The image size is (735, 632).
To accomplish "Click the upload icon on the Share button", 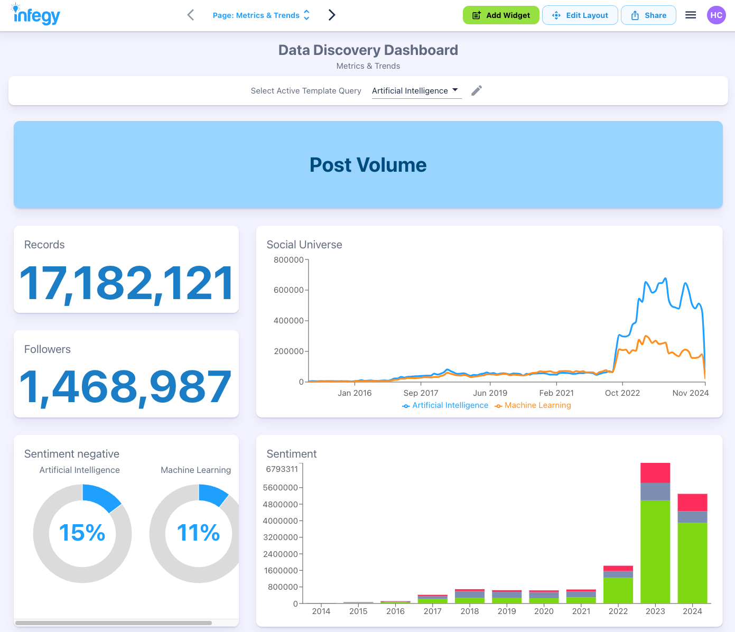I will coord(635,15).
